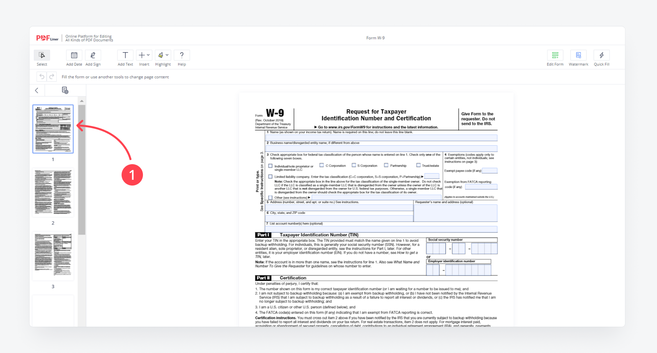Click the Exempt payee code field
The height and width of the screenshot is (353, 657).
click(x=489, y=171)
